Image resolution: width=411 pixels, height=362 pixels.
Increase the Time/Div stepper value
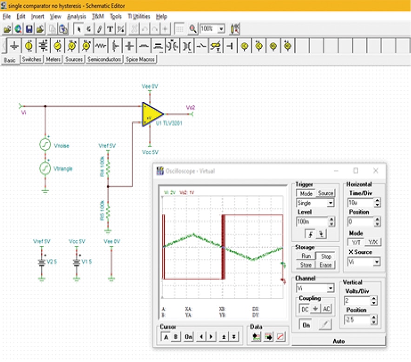pos(377,201)
